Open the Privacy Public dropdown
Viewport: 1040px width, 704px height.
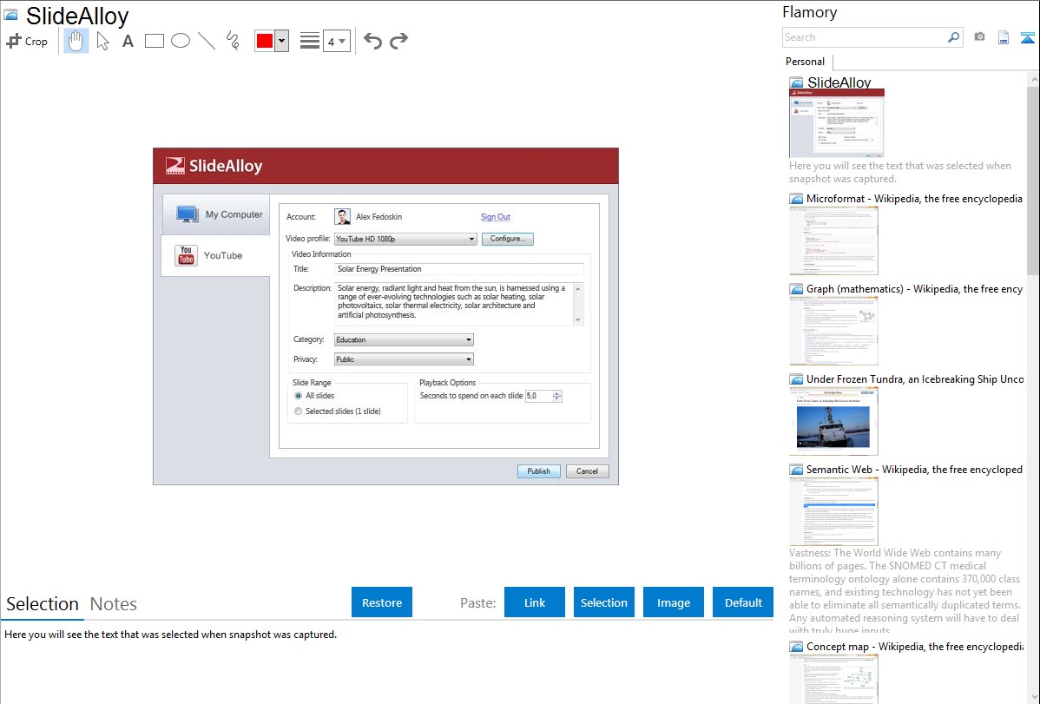[x=404, y=359]
